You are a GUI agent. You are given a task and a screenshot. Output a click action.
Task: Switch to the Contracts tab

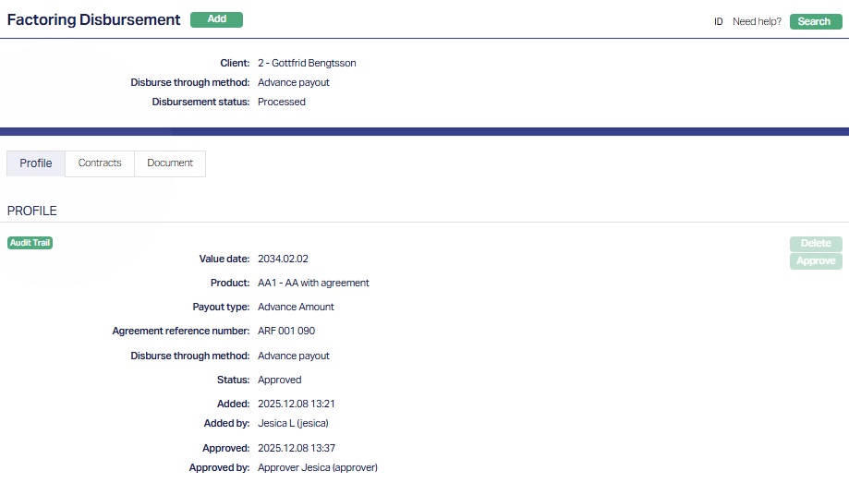(x=100, y=163)
